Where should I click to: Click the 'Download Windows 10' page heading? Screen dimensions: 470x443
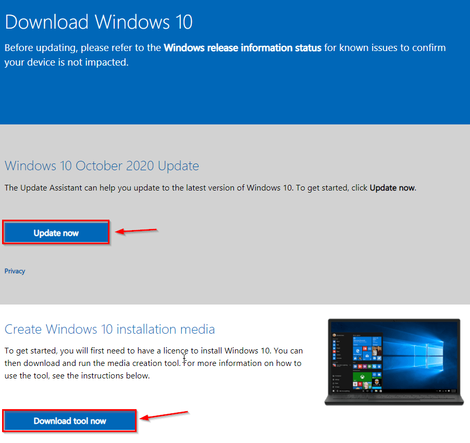[x=98, y=22]
